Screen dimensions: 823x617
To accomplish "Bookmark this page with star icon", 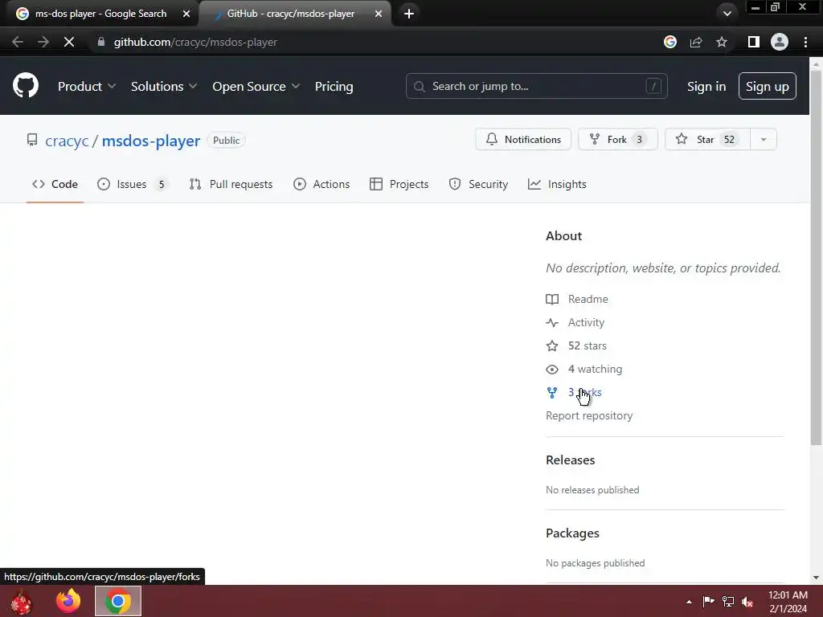I will (722, 42).
